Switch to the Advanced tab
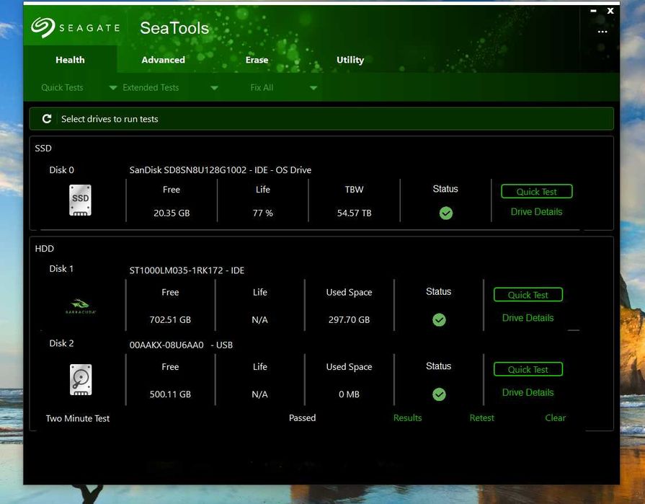645x504 pixels. (164, 60)
